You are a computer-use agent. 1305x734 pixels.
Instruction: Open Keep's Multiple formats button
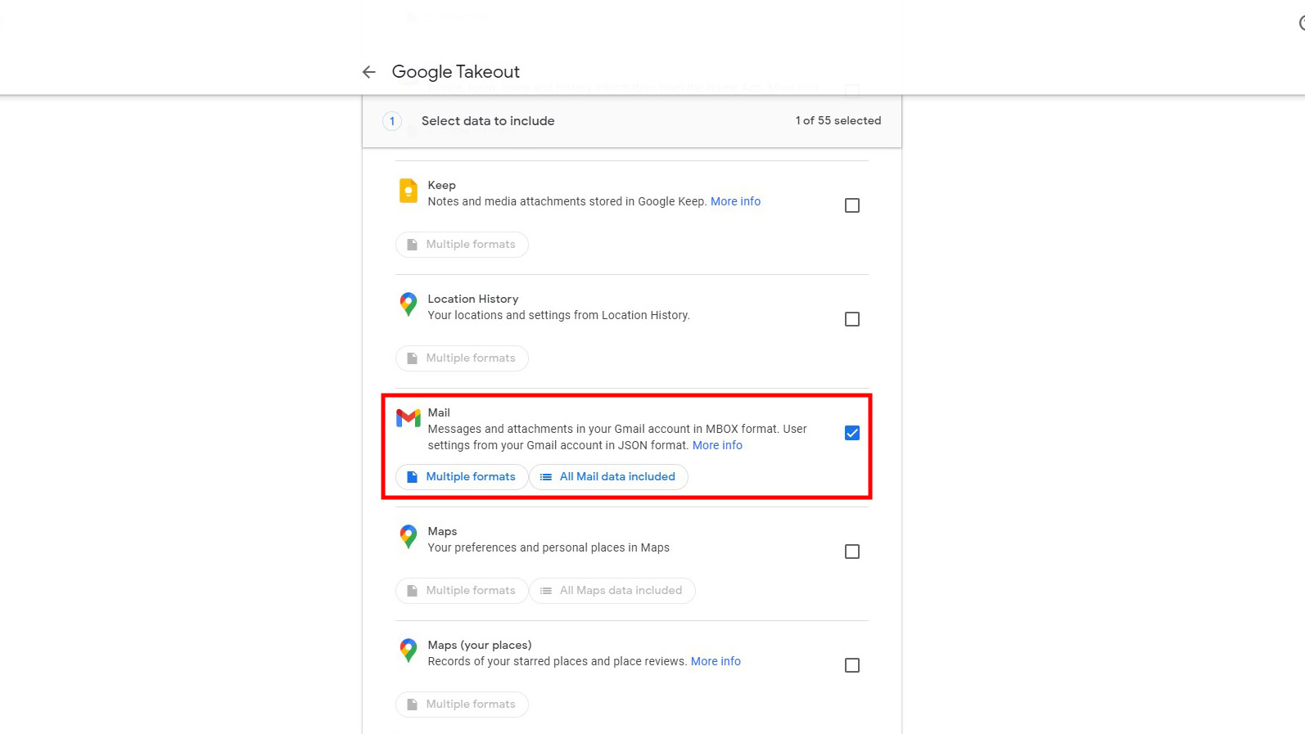462,245
